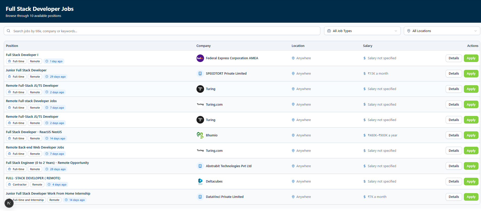Click the All Job Types chevron arrow
The height and width of the screenshot is (211, 481).
pos(396,31)
